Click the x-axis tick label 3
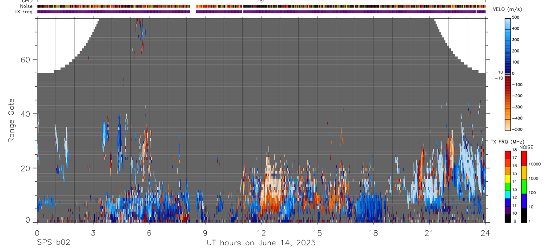Screen dimensions: 546x252 93,233
